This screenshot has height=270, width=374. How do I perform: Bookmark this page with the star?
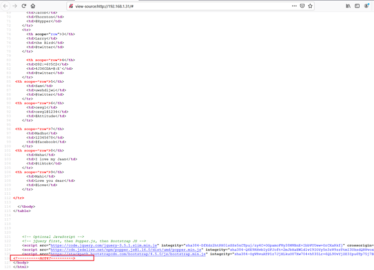pyautogui.click(x=310, y=6)
